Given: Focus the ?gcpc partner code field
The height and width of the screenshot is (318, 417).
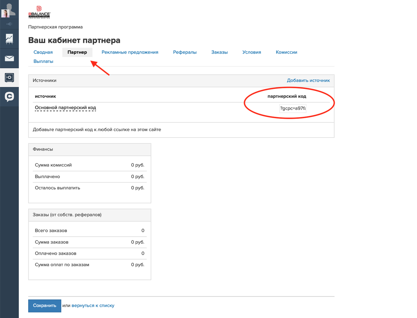Looking at the screenshot, I should coord(293,108).
